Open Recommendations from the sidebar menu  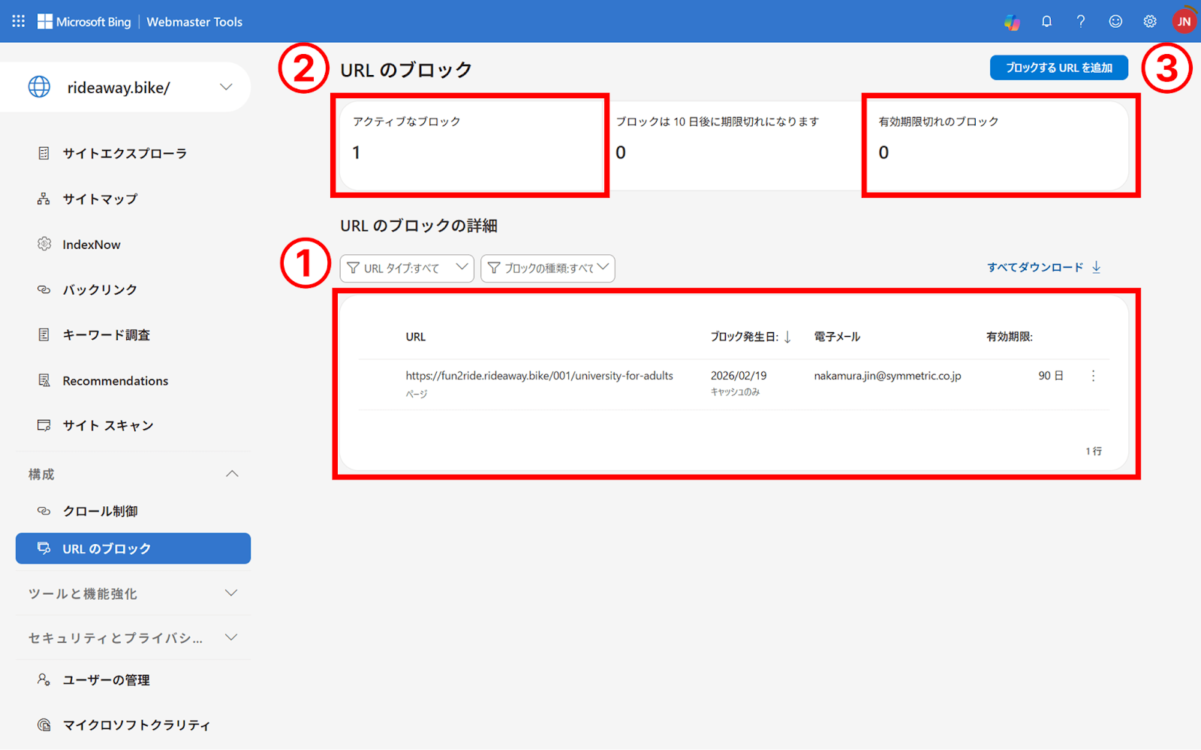pyautogui.click(x=115, y=380)
